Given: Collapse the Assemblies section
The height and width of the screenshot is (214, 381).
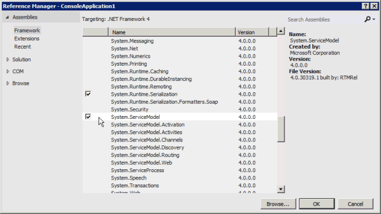Looking at the screenshot, I should (7, 17).
